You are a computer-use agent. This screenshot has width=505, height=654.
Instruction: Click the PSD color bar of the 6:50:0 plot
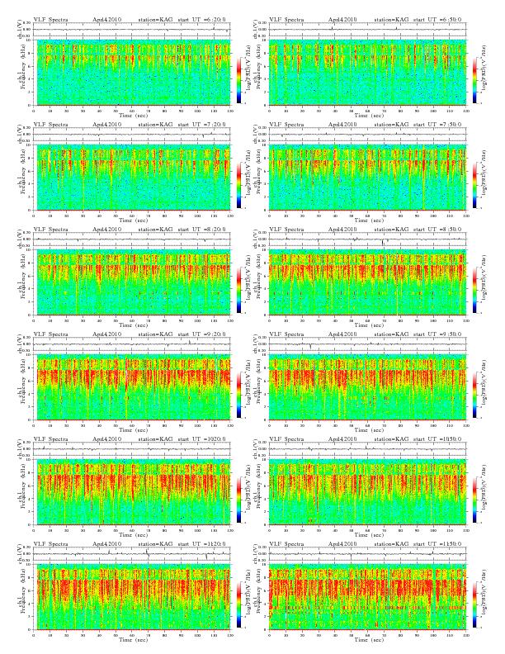point(475,79)
